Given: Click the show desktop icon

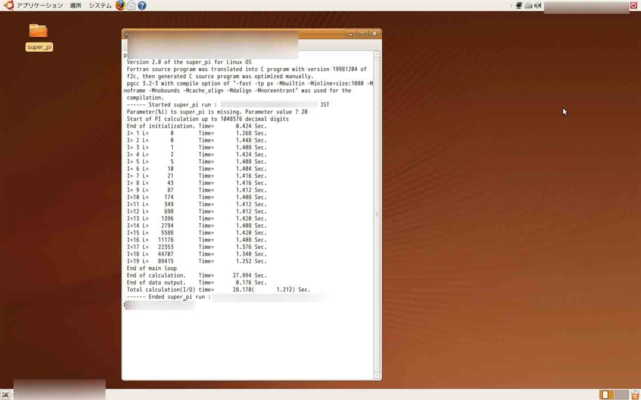Looking at the screenshot, I should coord(6,395).
